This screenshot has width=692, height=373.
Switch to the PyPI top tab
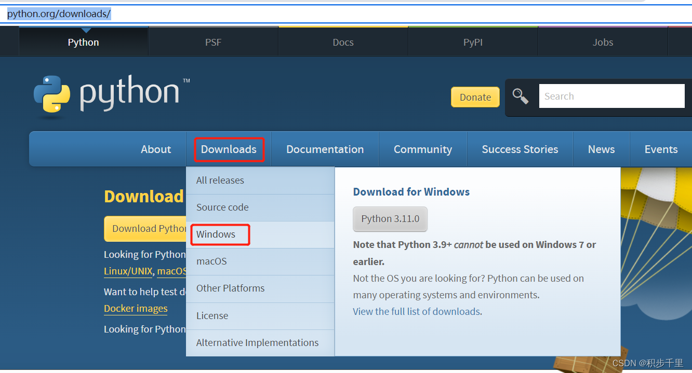point(473,42)
